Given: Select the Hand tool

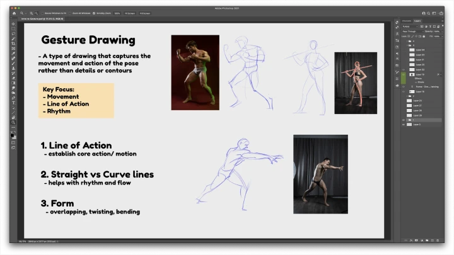Looking at the screenshot, I should [13, 117].
